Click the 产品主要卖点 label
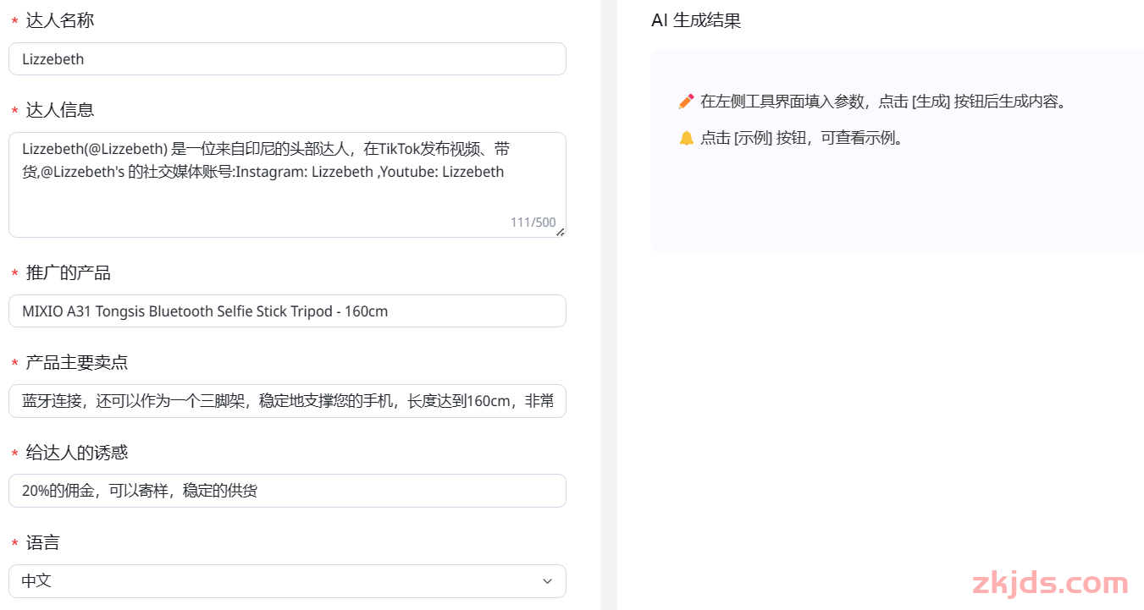This screenshot has width=1144, height=610. (x=77, y=363)
